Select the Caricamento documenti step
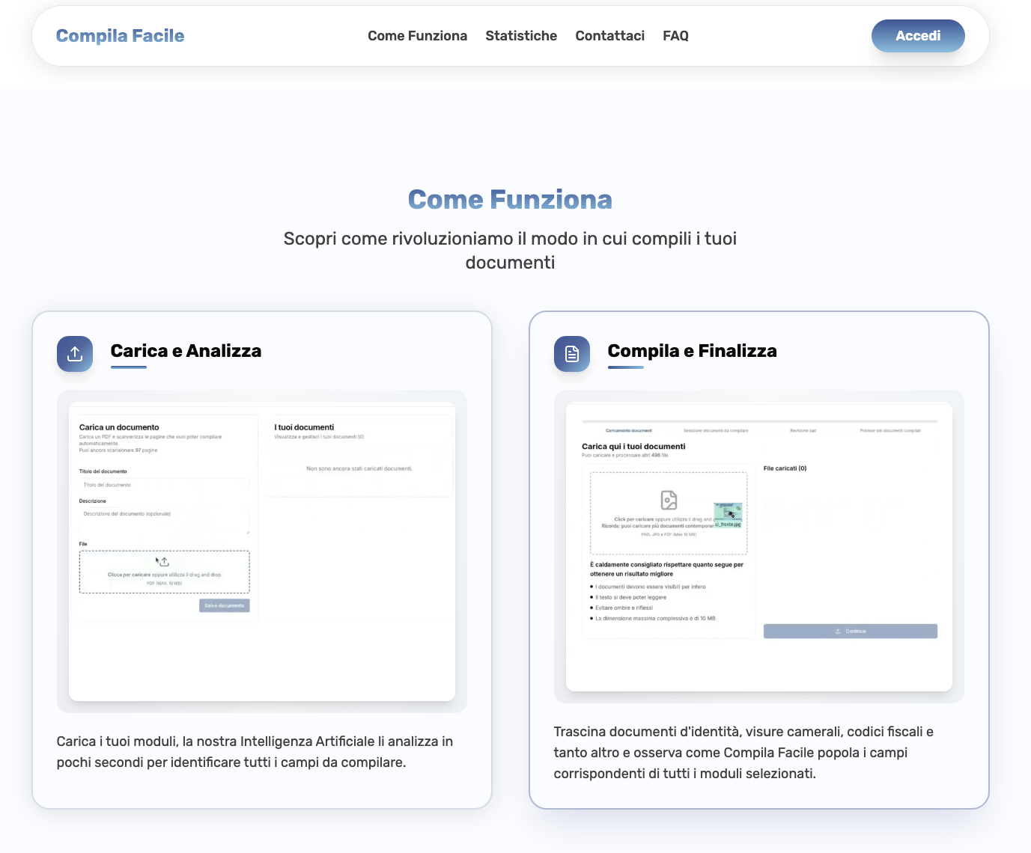This screenshot has height=853, width=1031. pyautogui.click(x=628, y=430)
